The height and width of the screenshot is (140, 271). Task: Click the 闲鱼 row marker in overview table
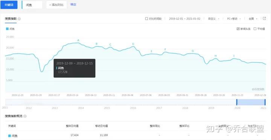[9, 136]
